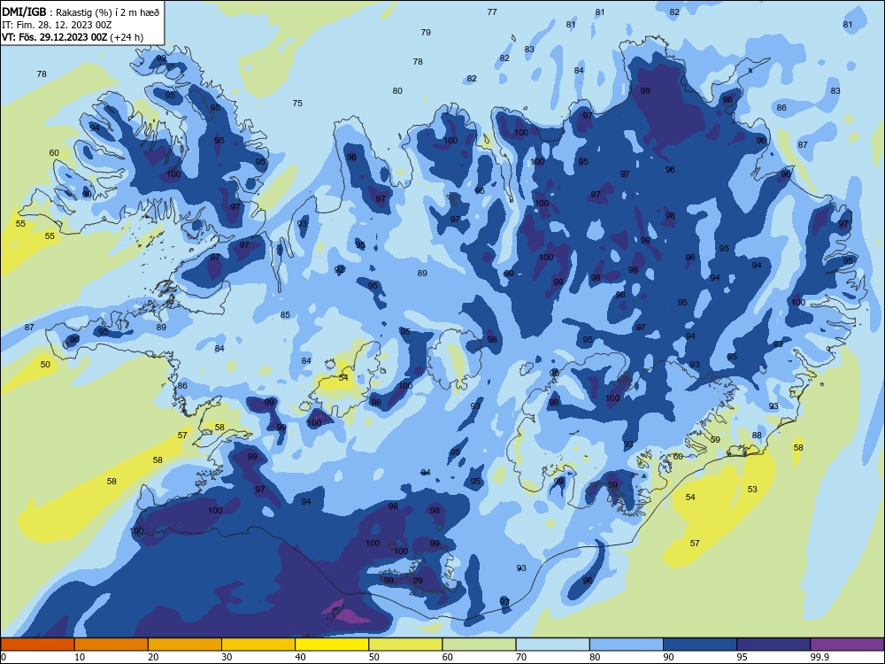Pick the 50–60 pale yellow legend swatch
The height and width of the screenshot is (664, 885).
(x=405, y=645)
